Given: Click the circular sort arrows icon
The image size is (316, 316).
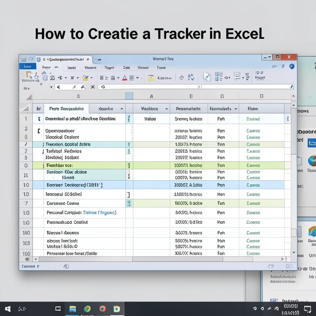Looking at the screenshot, I should pyautogui.click(x=191, y=77).
